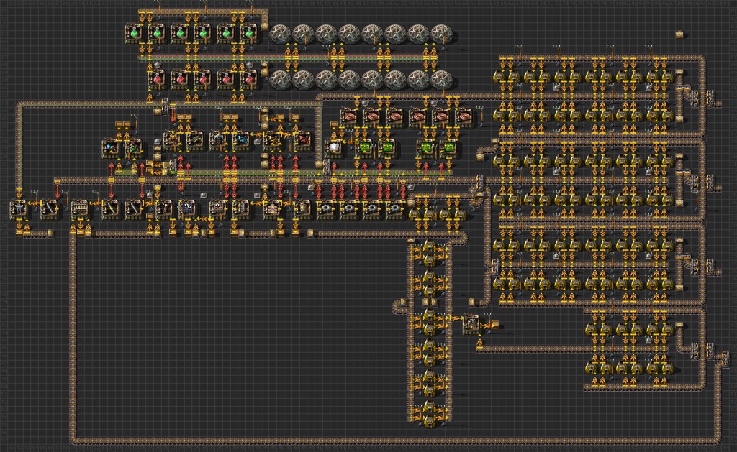The image size is (737, 452).
Task: Select the assembler with white lamp icon
Action: pyautogui.click(x=334, y=148)
